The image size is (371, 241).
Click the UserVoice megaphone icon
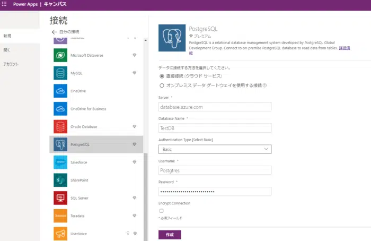pos(60,233)
